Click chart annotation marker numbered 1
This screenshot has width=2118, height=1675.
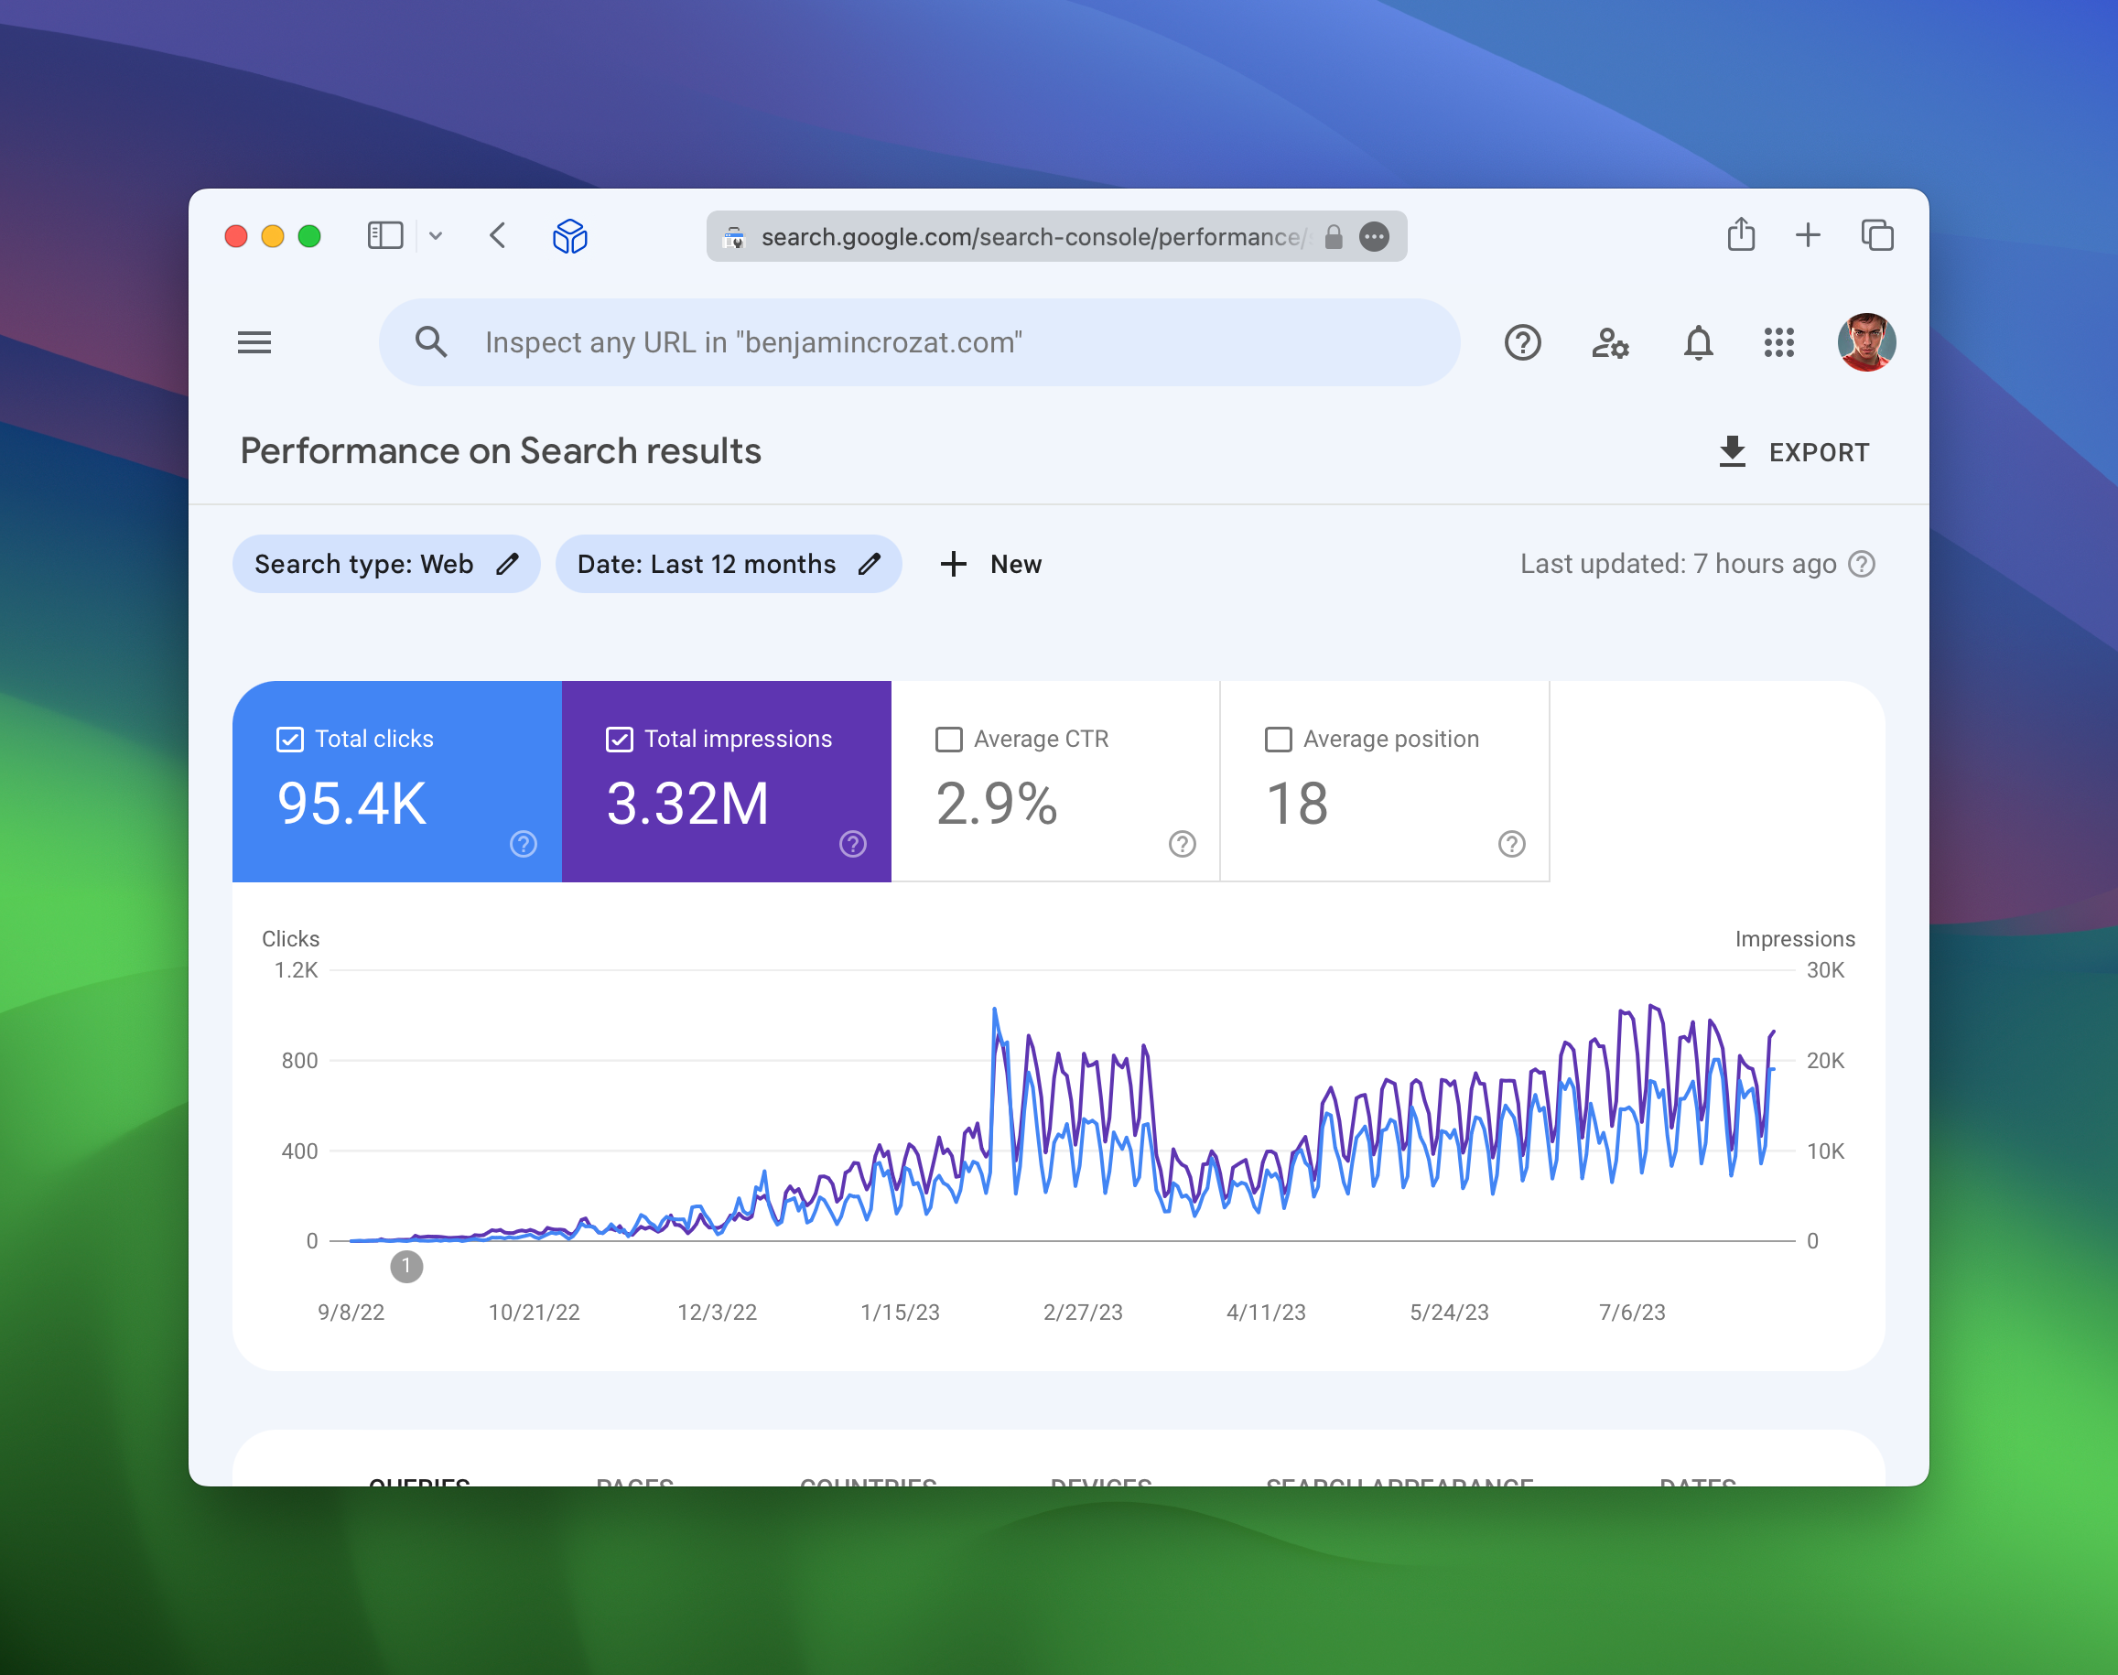(x=406, y=1266)
